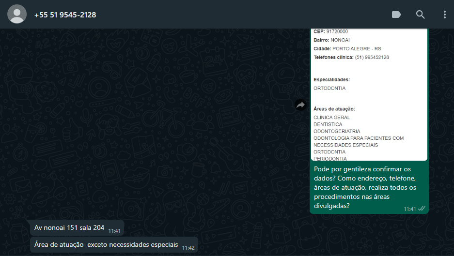The image size is (454, 256).
Task: Click the 11:41 time on the address message
Action: [114, 231]
